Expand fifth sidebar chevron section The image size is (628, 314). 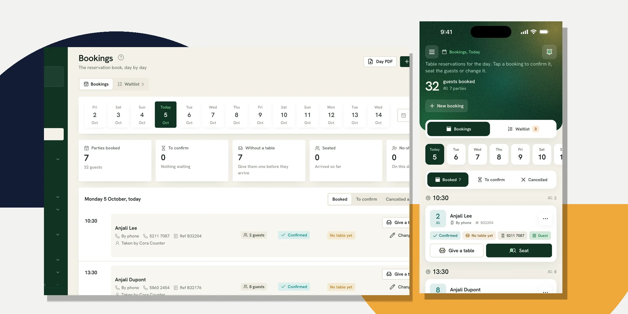pos(58,260)
